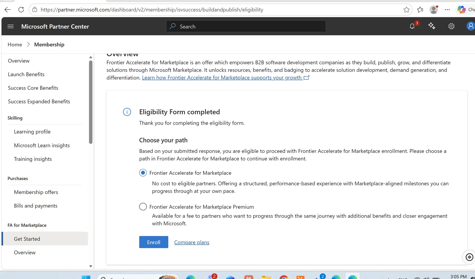Click inside the Partner Center Search box
Viewport: 475px width, 279px height.
click(x=246, y=26)
